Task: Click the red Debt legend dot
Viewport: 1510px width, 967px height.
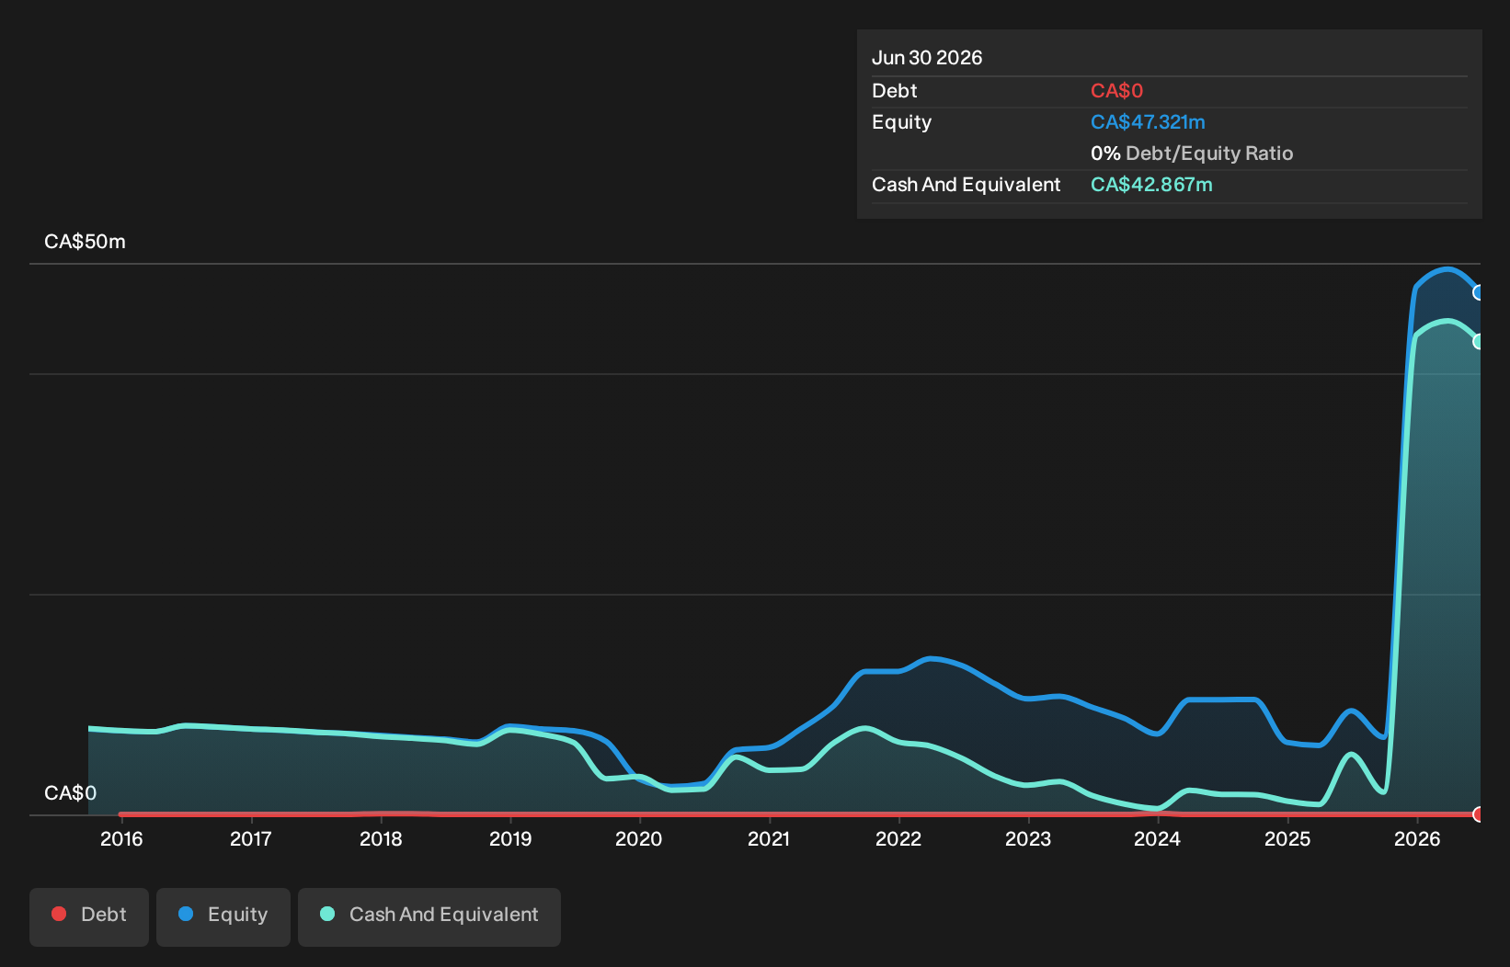Action: point(59,914)
